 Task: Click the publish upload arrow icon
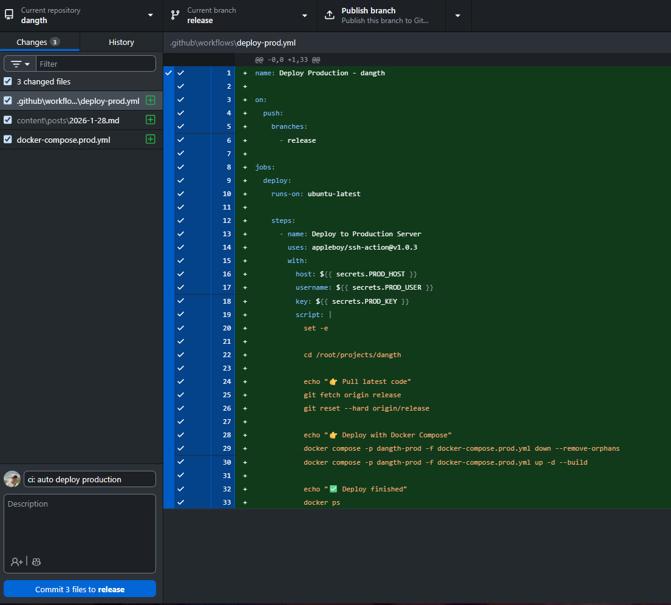[330, 13]
